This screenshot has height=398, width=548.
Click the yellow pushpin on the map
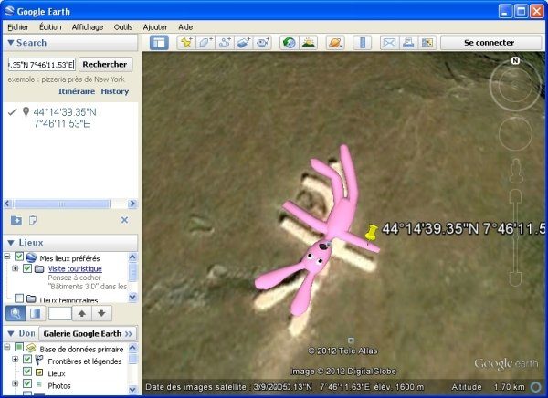(x=371, y=233)
